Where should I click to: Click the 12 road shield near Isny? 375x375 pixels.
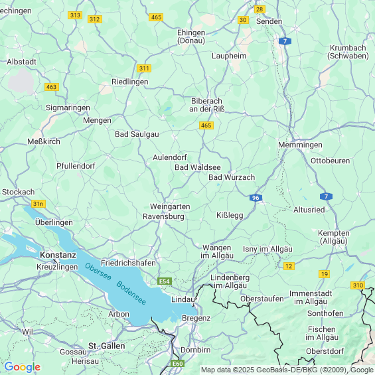[289, 266]
